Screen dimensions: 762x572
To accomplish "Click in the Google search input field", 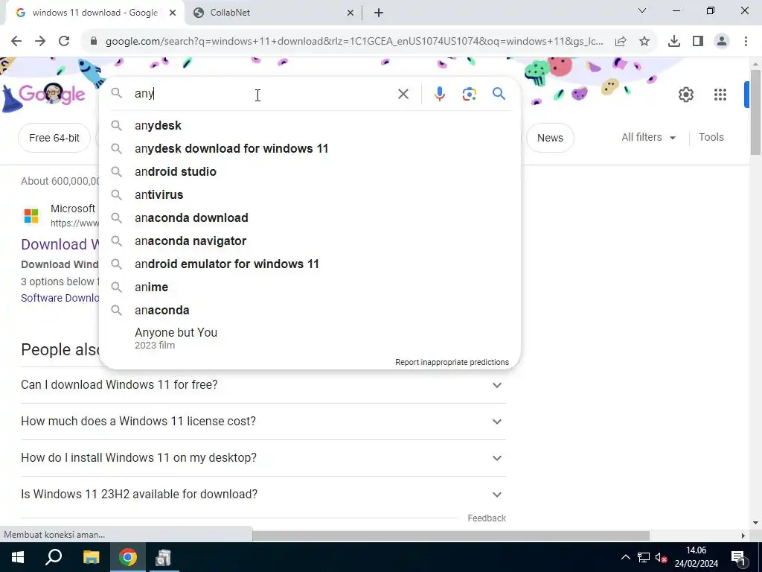I will [x=263, y=94].
